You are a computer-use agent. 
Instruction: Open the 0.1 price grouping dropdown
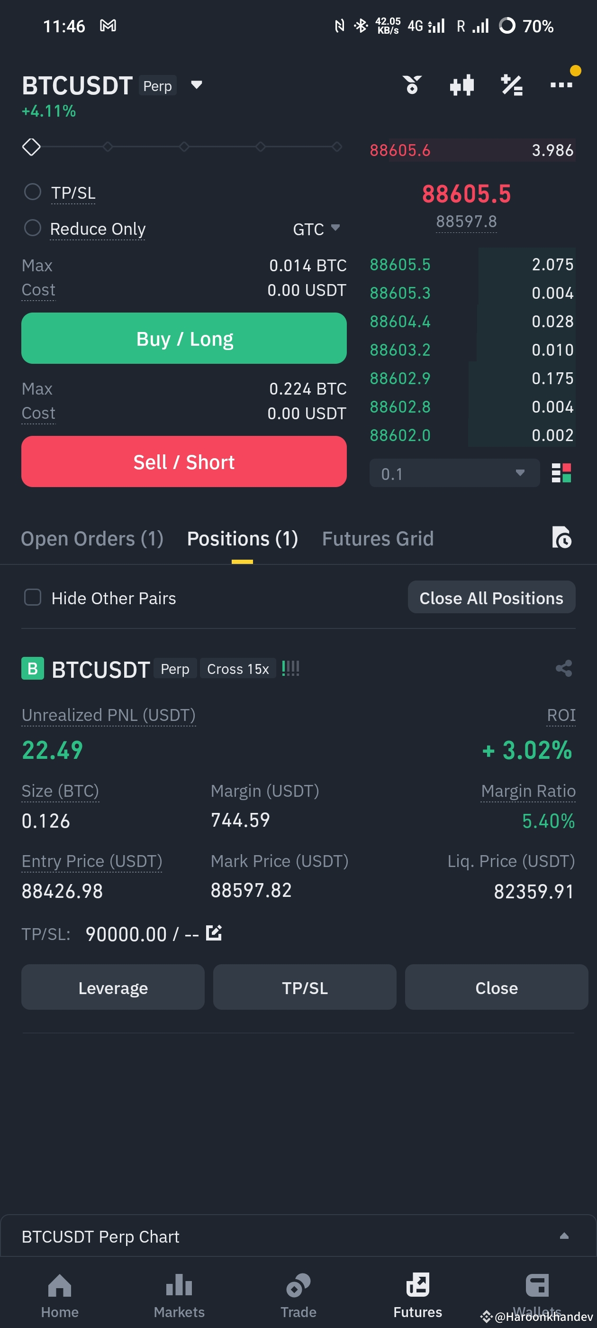tap(454, 473)
